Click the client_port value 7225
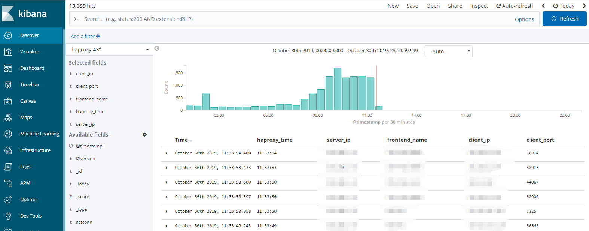589x231 pixels. point(531,211)
